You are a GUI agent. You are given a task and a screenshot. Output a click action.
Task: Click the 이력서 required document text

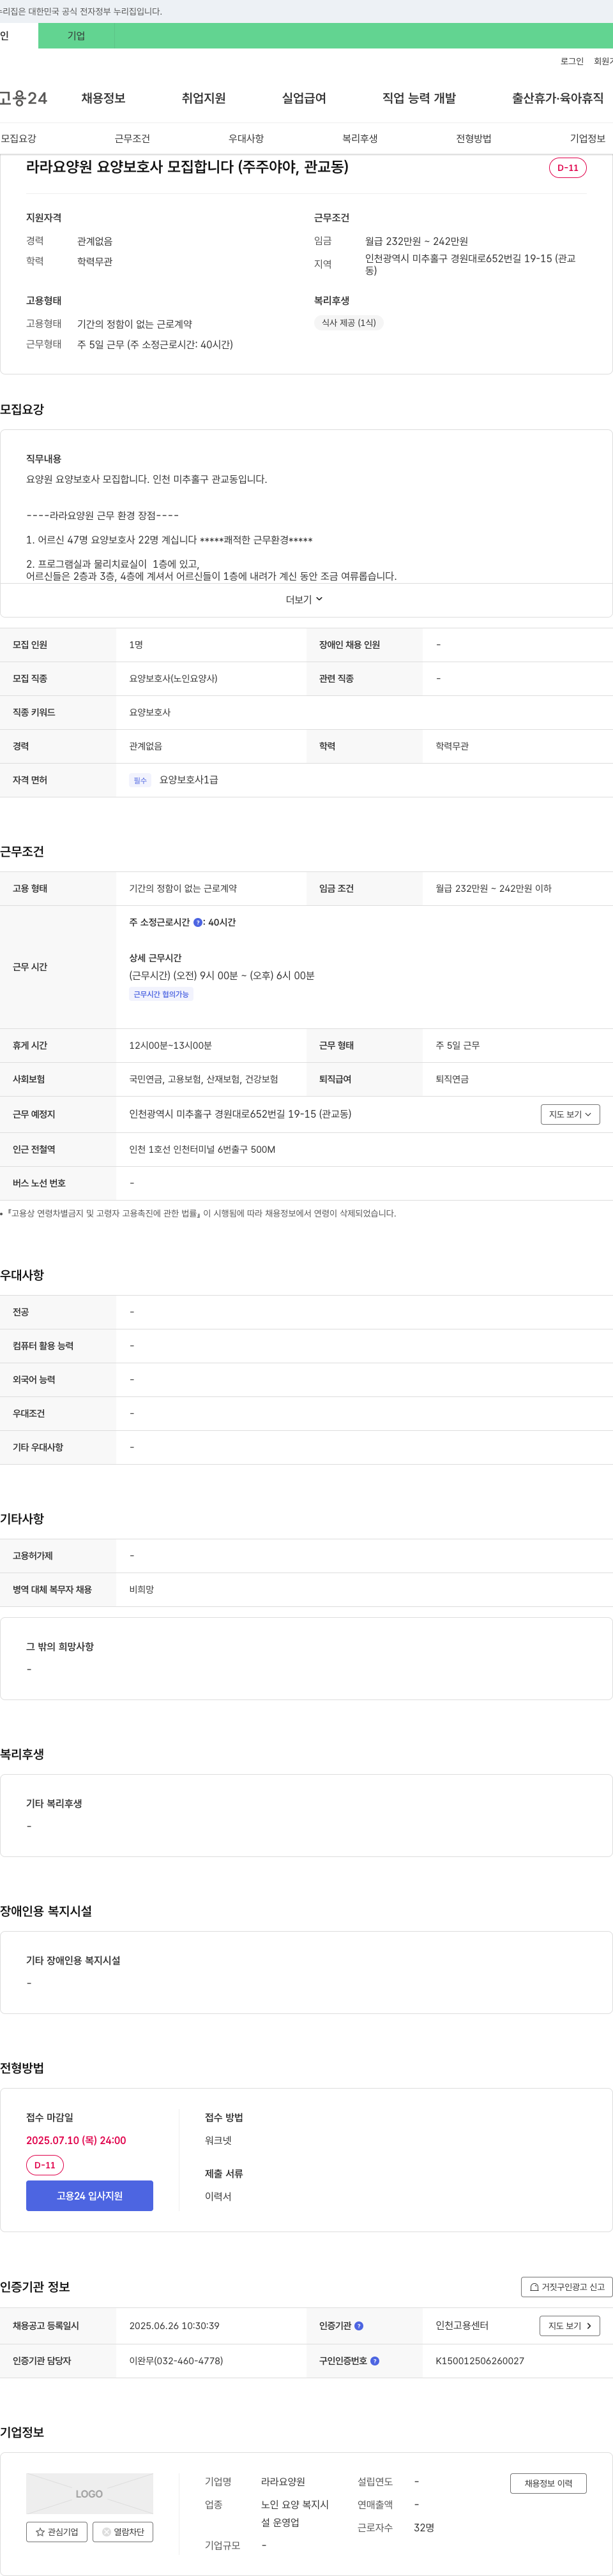pyautogui.click(x=218, y=2196)
